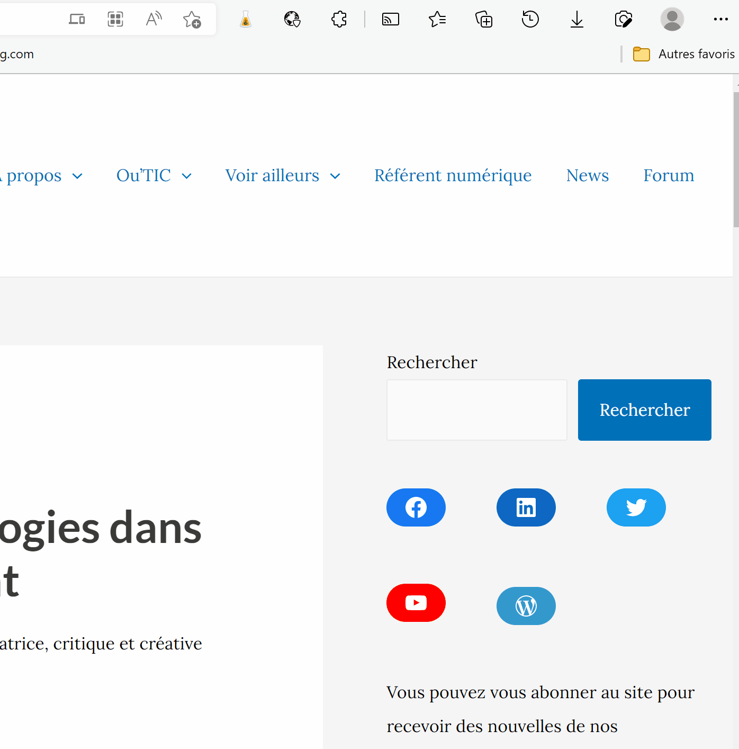This screenshot has width=739, height=749.
Task: Click the 'Vous pouvez vous abonner' paragraph
Action: [x=540, y=709]
